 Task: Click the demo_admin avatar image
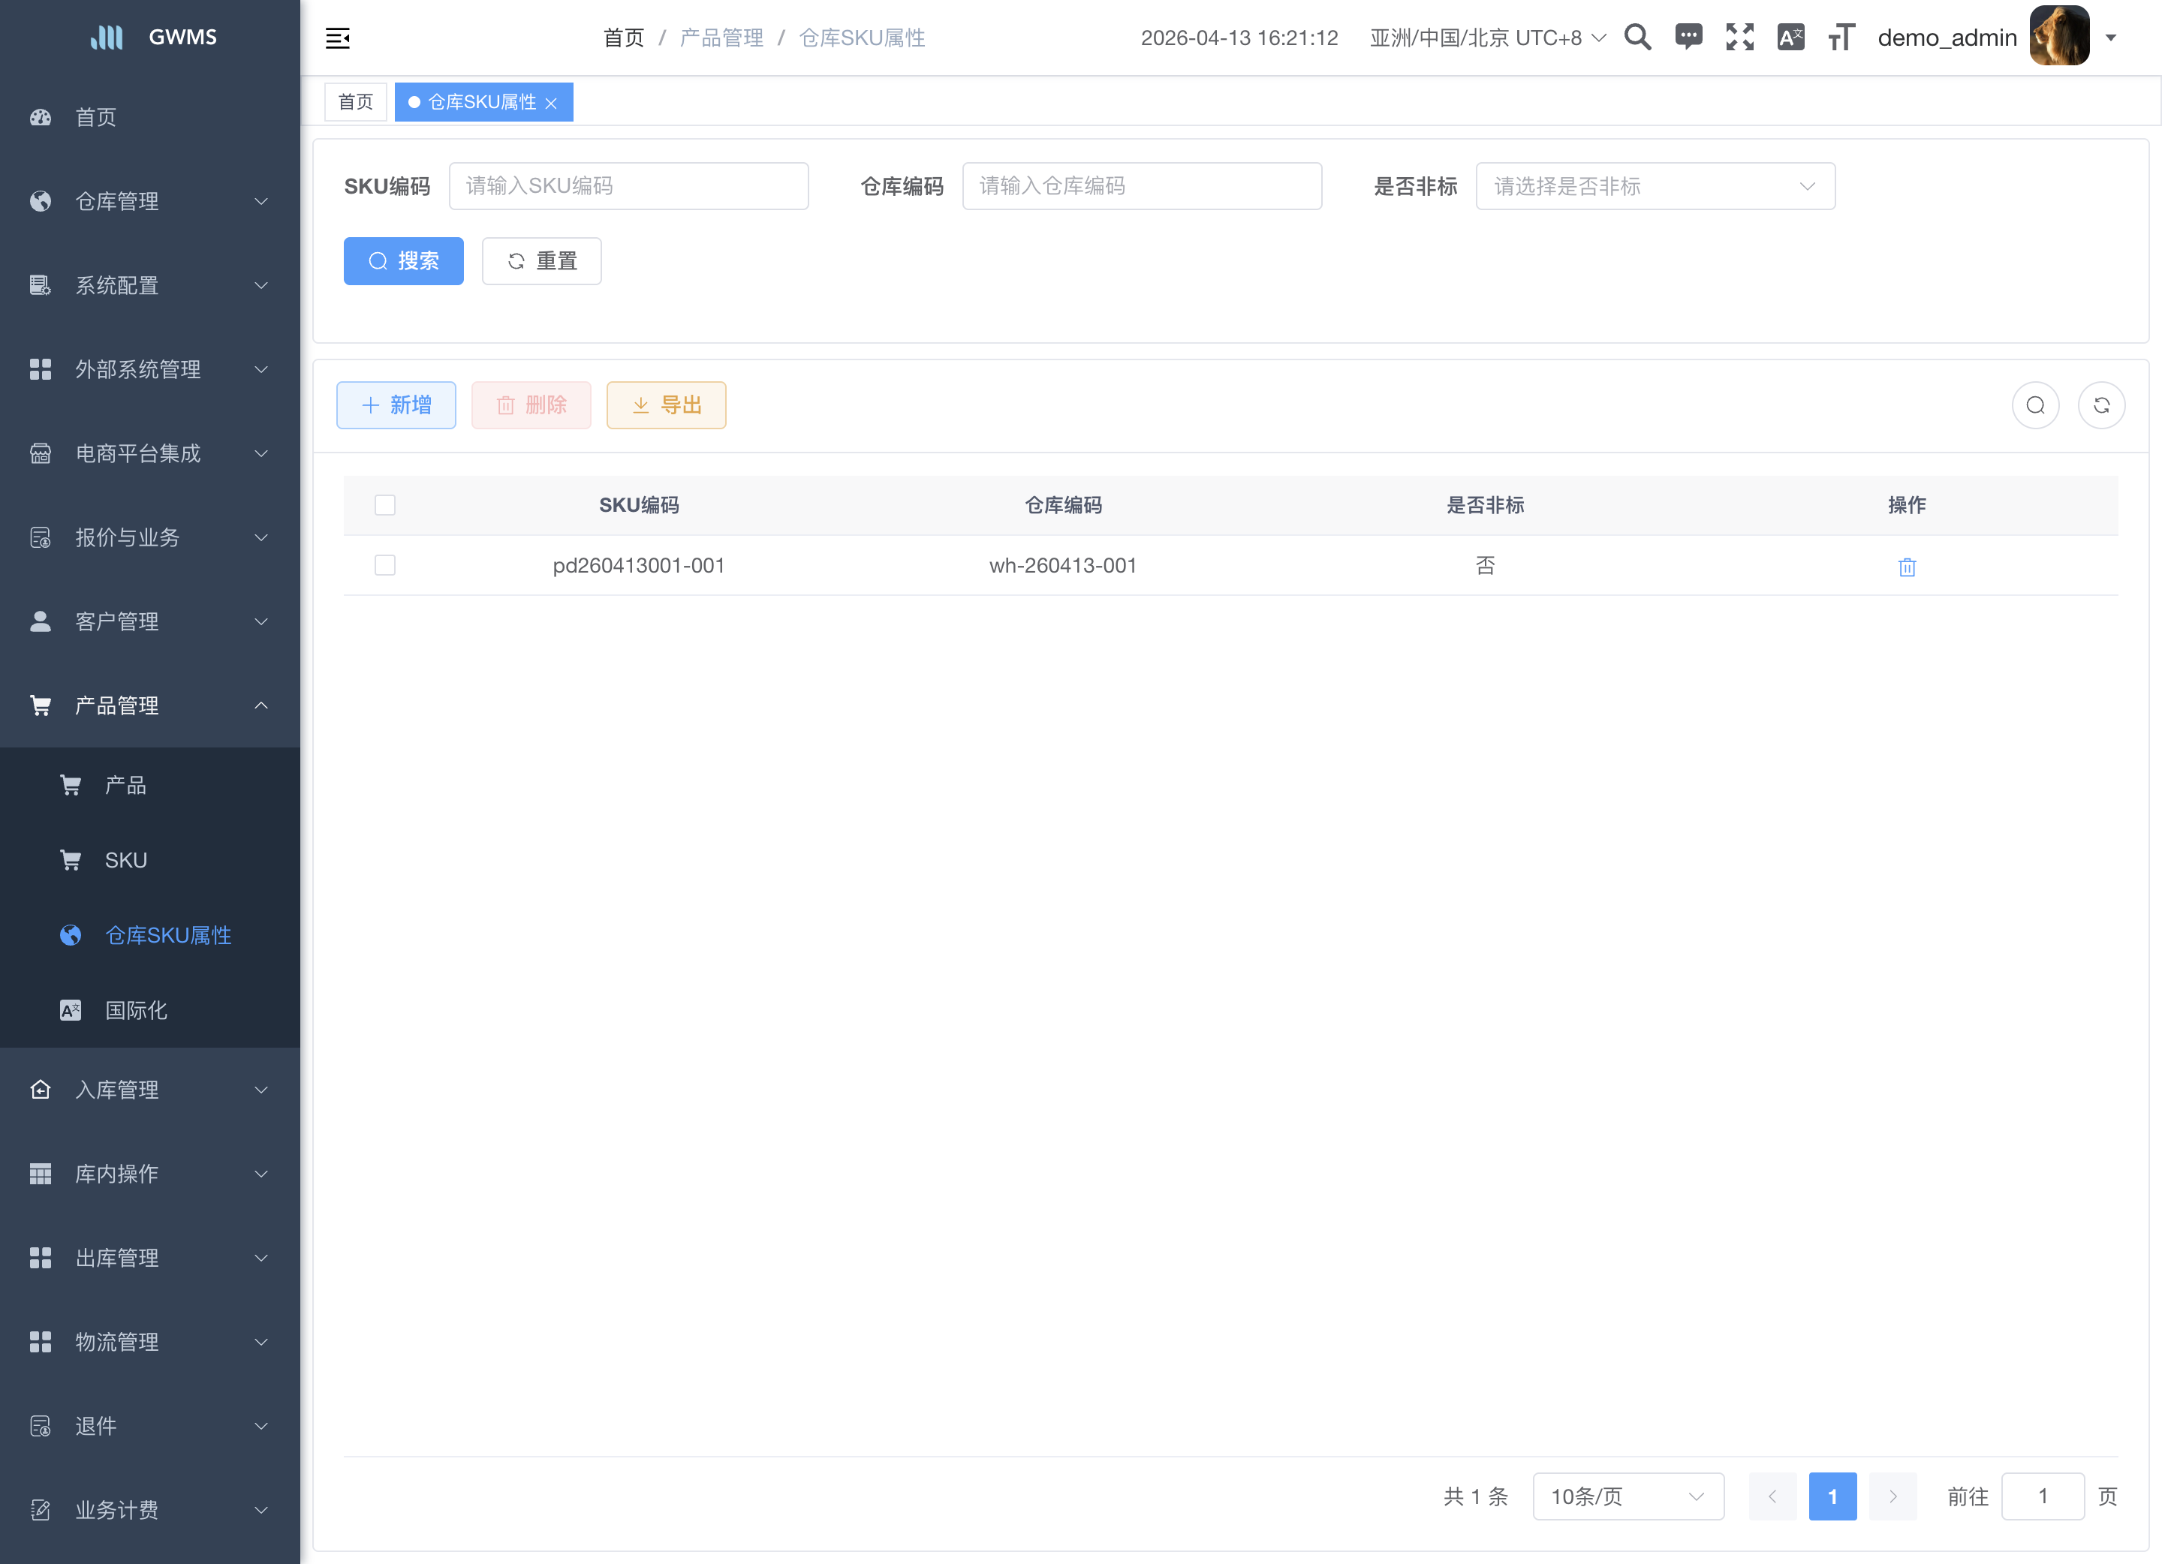pyautogui.click(x=2059, y=36)
